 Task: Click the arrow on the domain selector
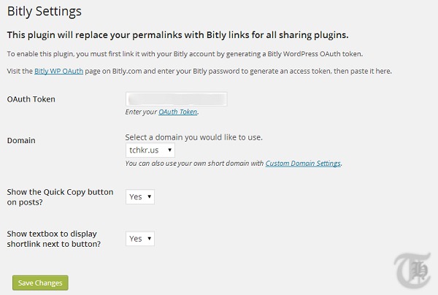169,150
